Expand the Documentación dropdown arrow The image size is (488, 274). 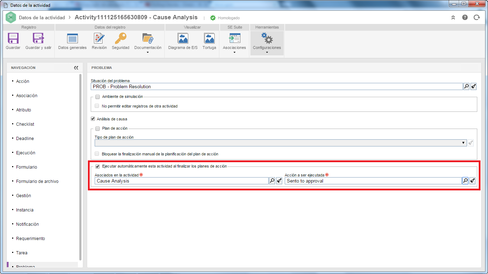pyautogui.click(x=148, y=53)
